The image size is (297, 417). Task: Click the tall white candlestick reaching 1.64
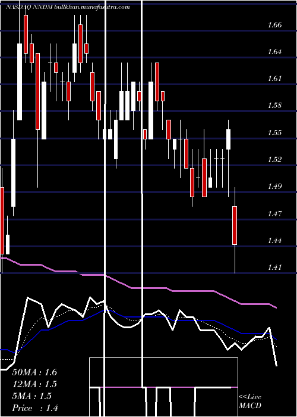20,82
